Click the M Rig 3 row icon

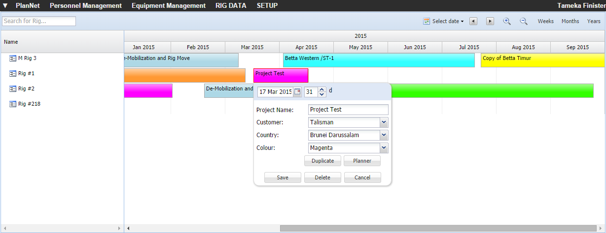[13, 58]
